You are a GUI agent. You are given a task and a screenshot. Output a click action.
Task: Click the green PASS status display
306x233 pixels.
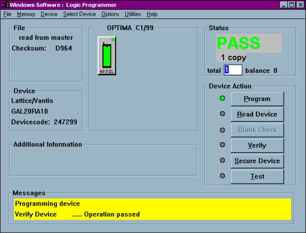coord(248,43)
